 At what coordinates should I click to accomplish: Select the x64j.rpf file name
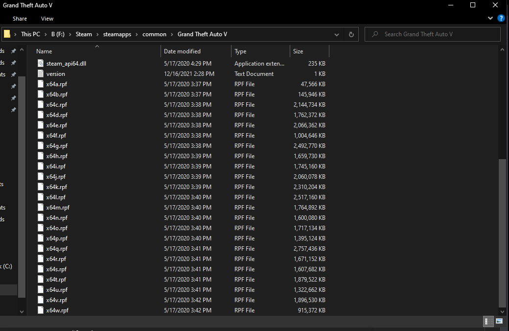(56, 177)
